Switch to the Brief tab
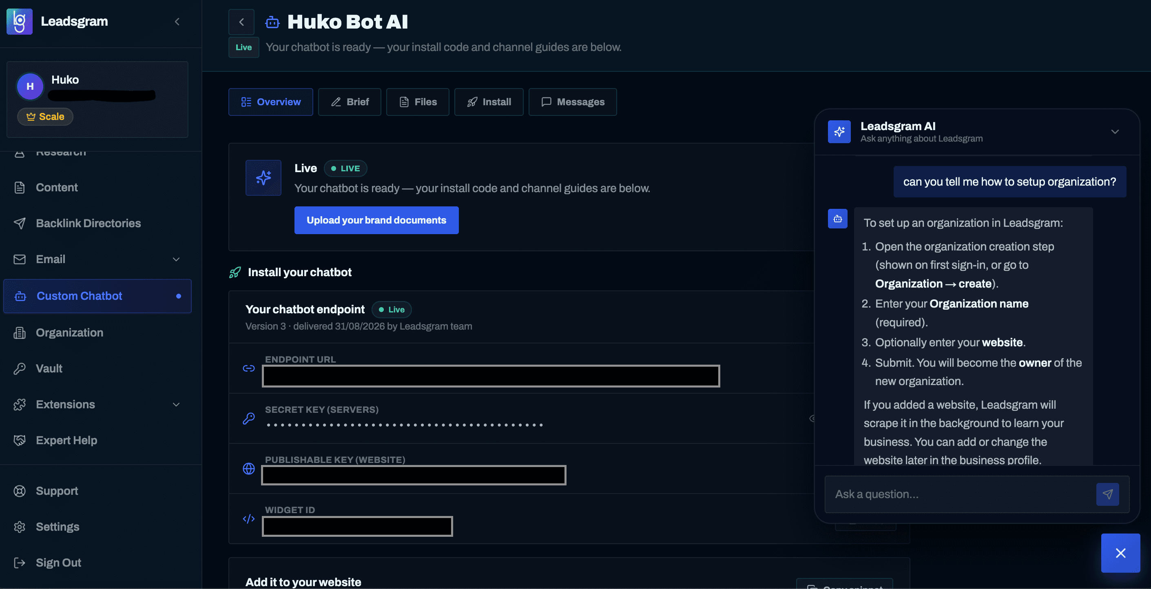Screen dimensions: 1151x589 350,102
